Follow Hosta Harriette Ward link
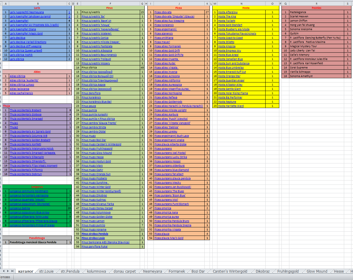353x280 pixels. point(231,106)
